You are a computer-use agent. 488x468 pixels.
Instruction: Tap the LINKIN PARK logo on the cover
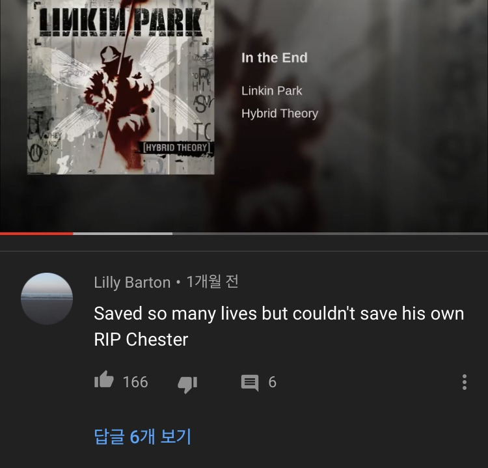[x=122, y=22]
